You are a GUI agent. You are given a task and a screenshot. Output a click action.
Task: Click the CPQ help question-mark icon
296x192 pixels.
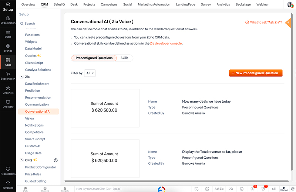56,160
